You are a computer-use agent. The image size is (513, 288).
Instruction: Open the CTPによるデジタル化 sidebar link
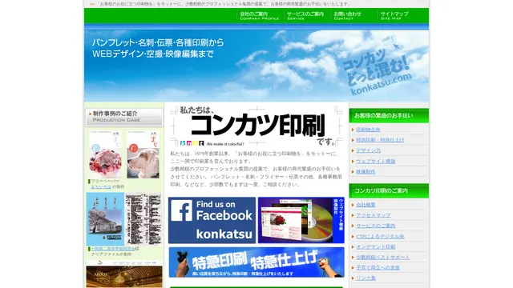(380, 237)
